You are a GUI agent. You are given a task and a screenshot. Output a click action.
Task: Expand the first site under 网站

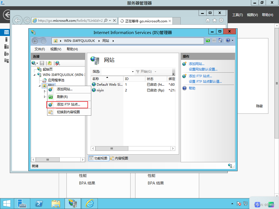point(45,91)
